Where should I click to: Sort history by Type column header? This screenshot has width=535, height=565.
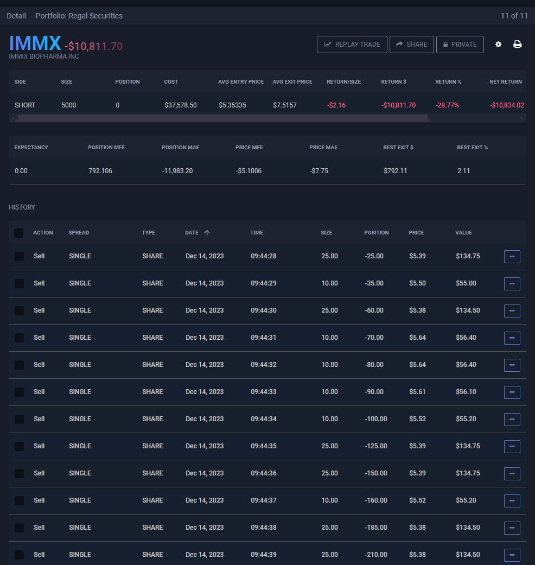[x=149, y=233]
